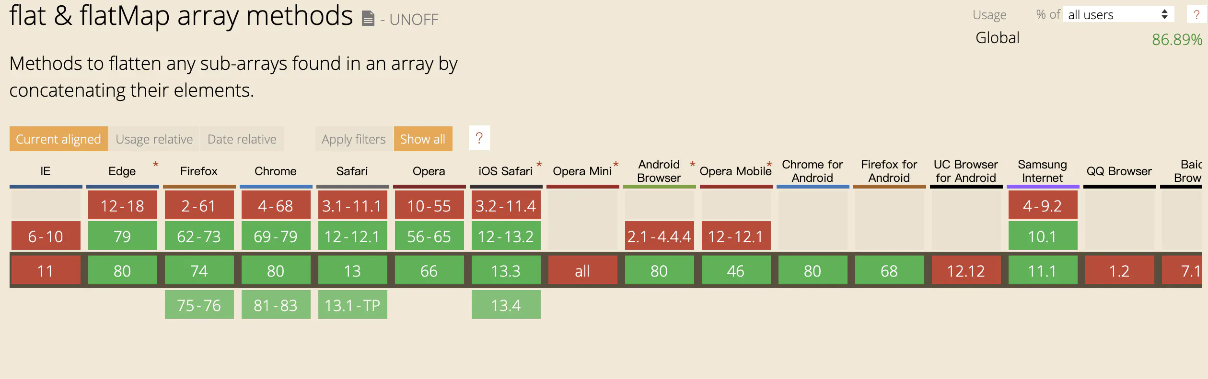Click the asterisk note next to Opera Mini
The image size is (1208, 379).
[x=616, y=165]
